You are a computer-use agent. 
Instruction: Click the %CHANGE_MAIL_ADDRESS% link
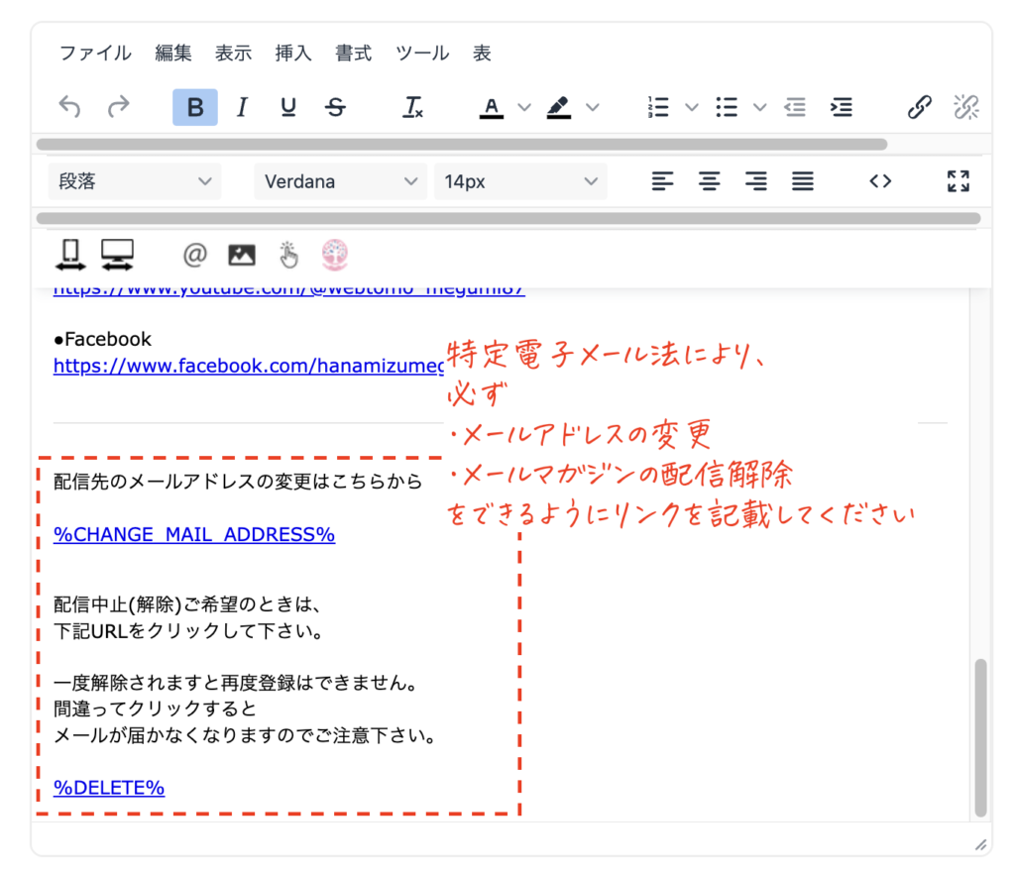(x=194, y=535)
